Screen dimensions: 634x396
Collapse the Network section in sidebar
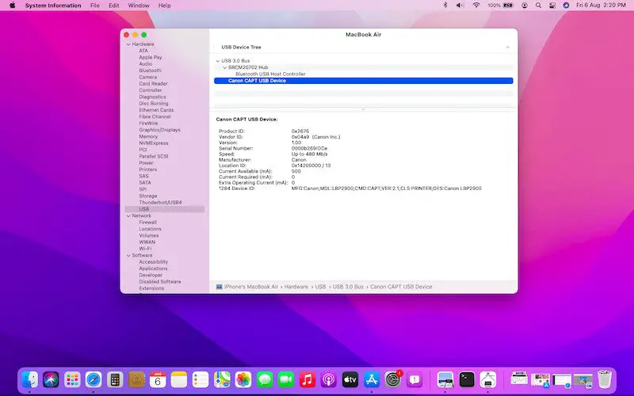tap(127, 215)
